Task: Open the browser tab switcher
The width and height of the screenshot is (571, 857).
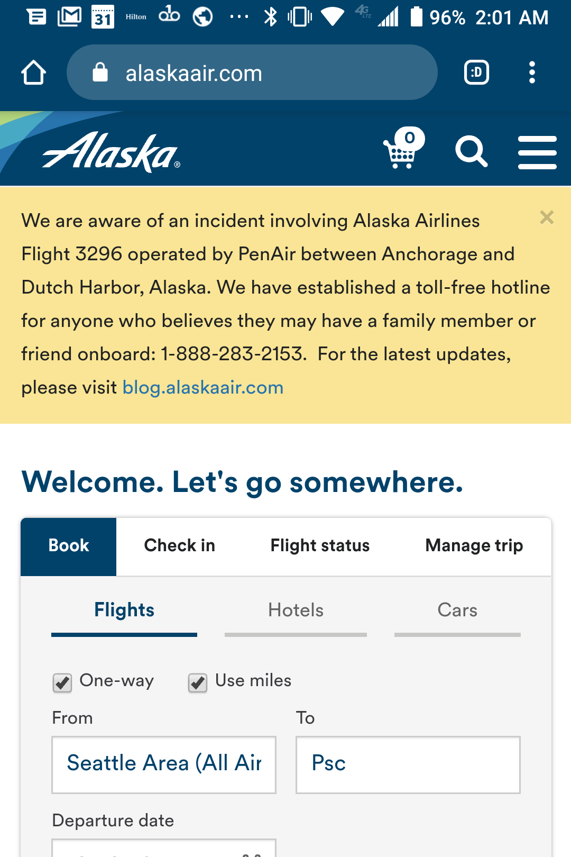Action: pyautogui.click(x=476, y=72)
